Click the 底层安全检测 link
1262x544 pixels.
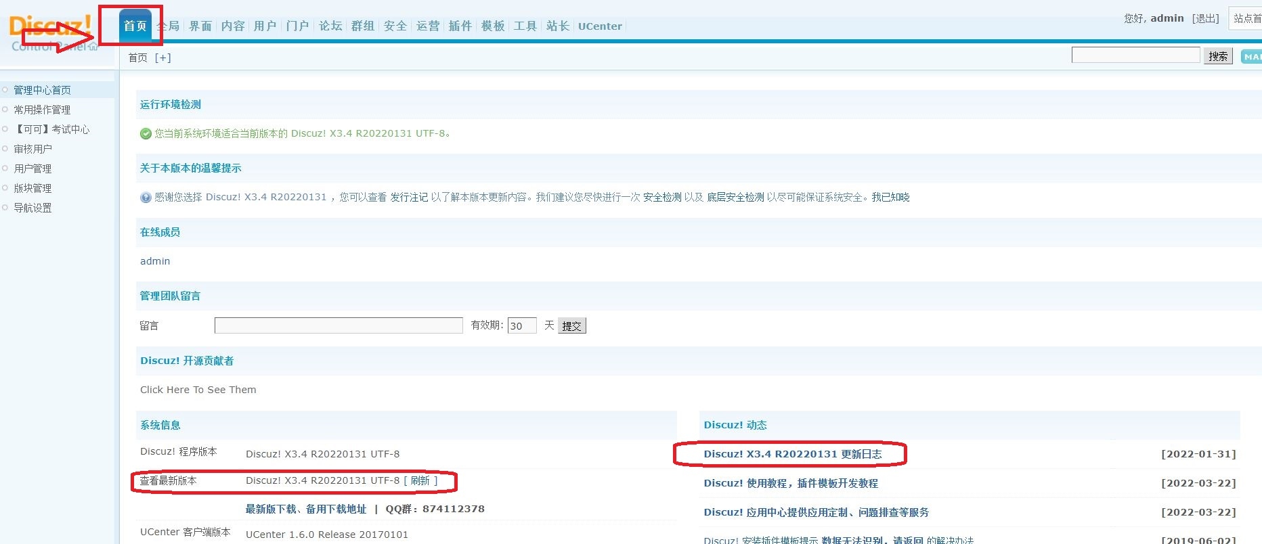pyautogui.click(x=735, y=198)
